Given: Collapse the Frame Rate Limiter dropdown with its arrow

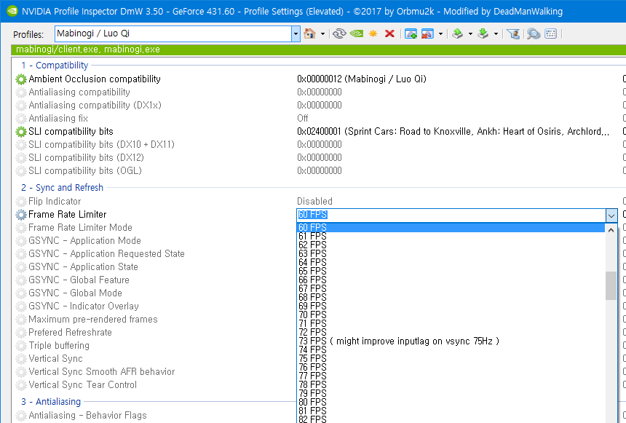Looking at the screenshot, I should pyautogui.click(x=611, y=216).
